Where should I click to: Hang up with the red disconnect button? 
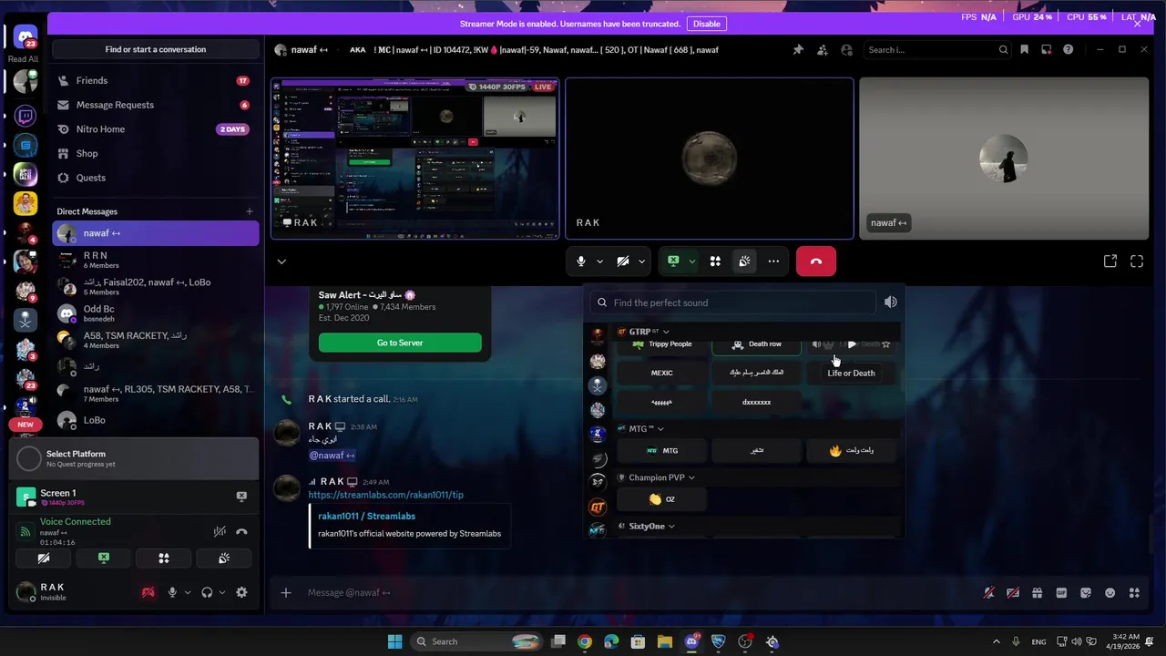tap(816, 261)
